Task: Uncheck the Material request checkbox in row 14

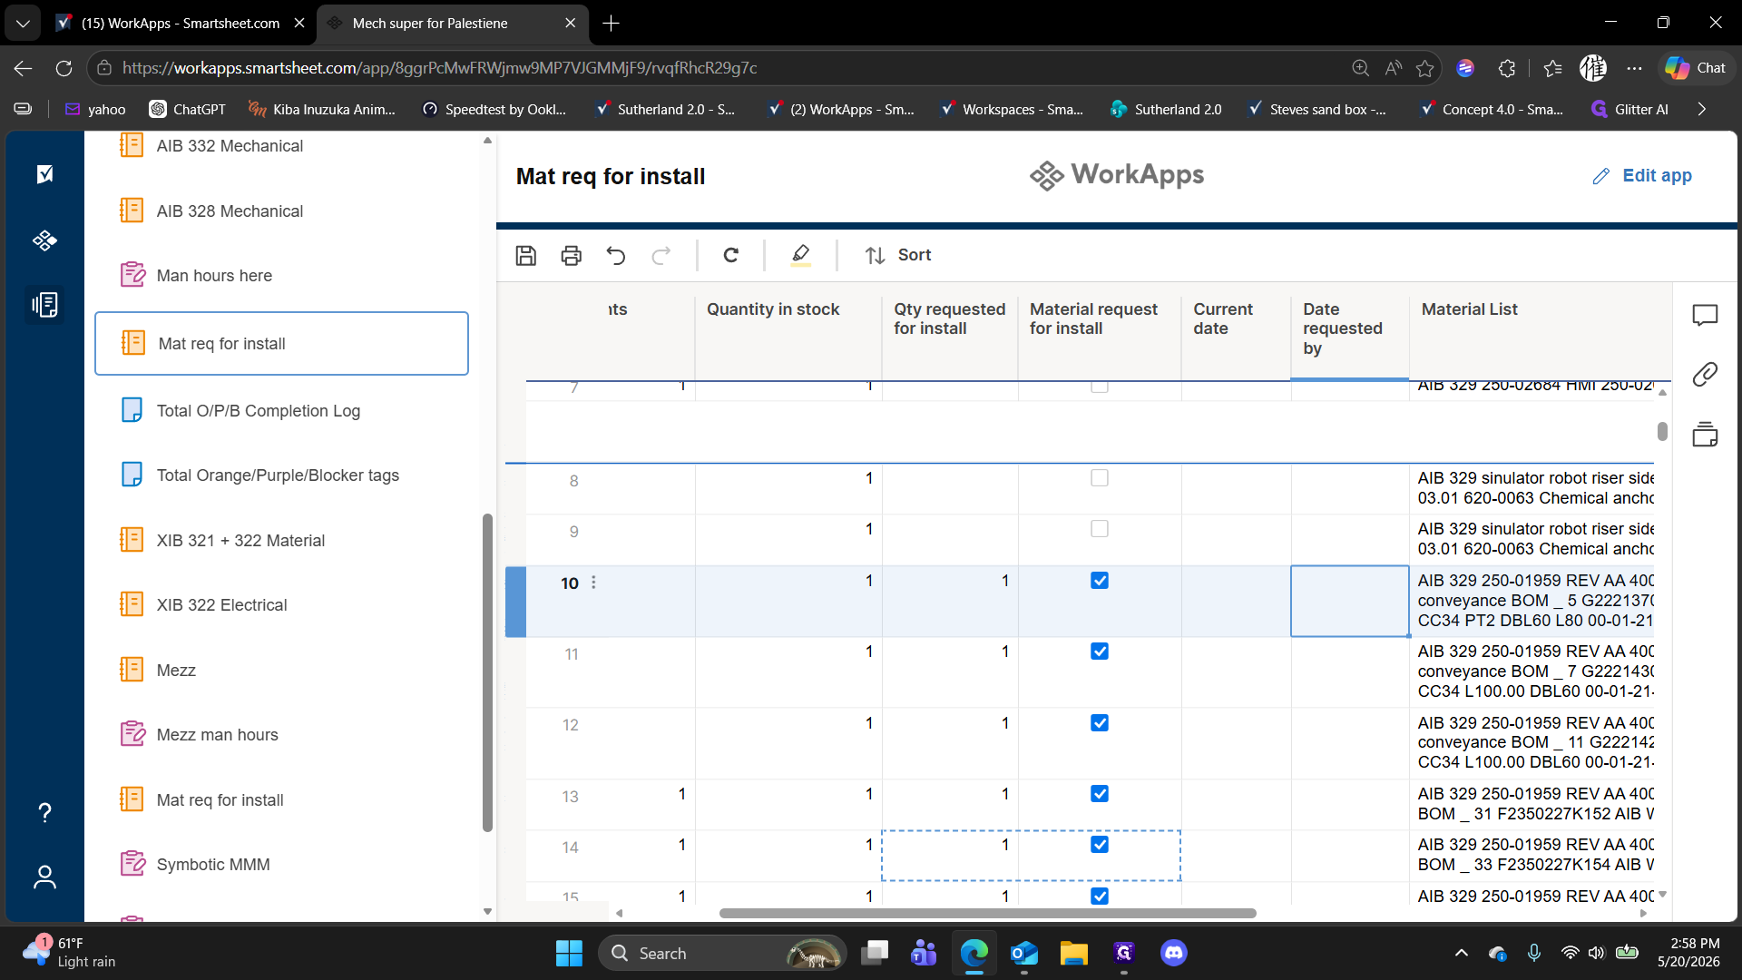Action: (1099, 845)
